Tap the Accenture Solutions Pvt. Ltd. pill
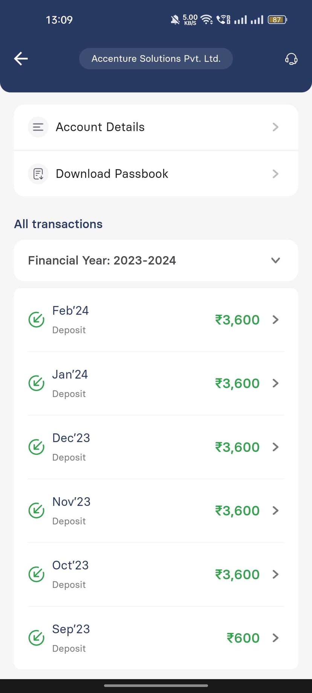The image size is (312, 693). (156, 59)
